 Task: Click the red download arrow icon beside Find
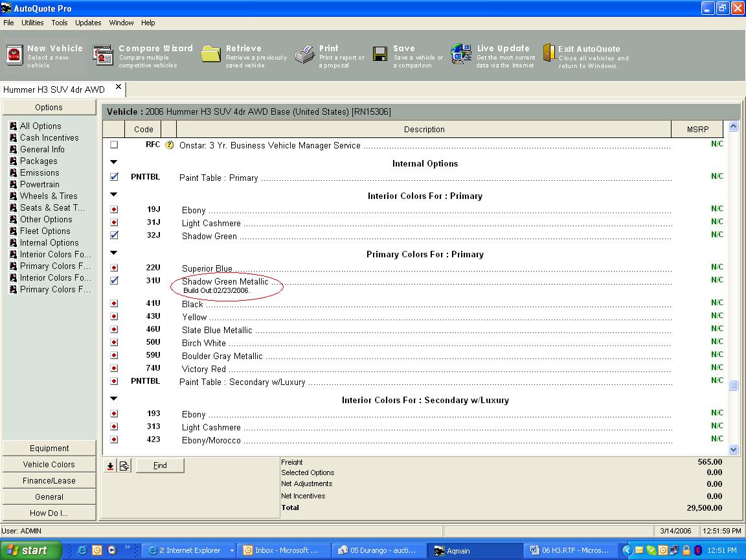click(x=110, y=466)
